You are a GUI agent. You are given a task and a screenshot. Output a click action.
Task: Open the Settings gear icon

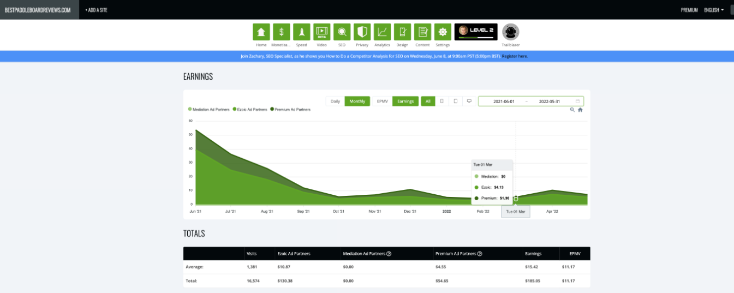[443, 32]
